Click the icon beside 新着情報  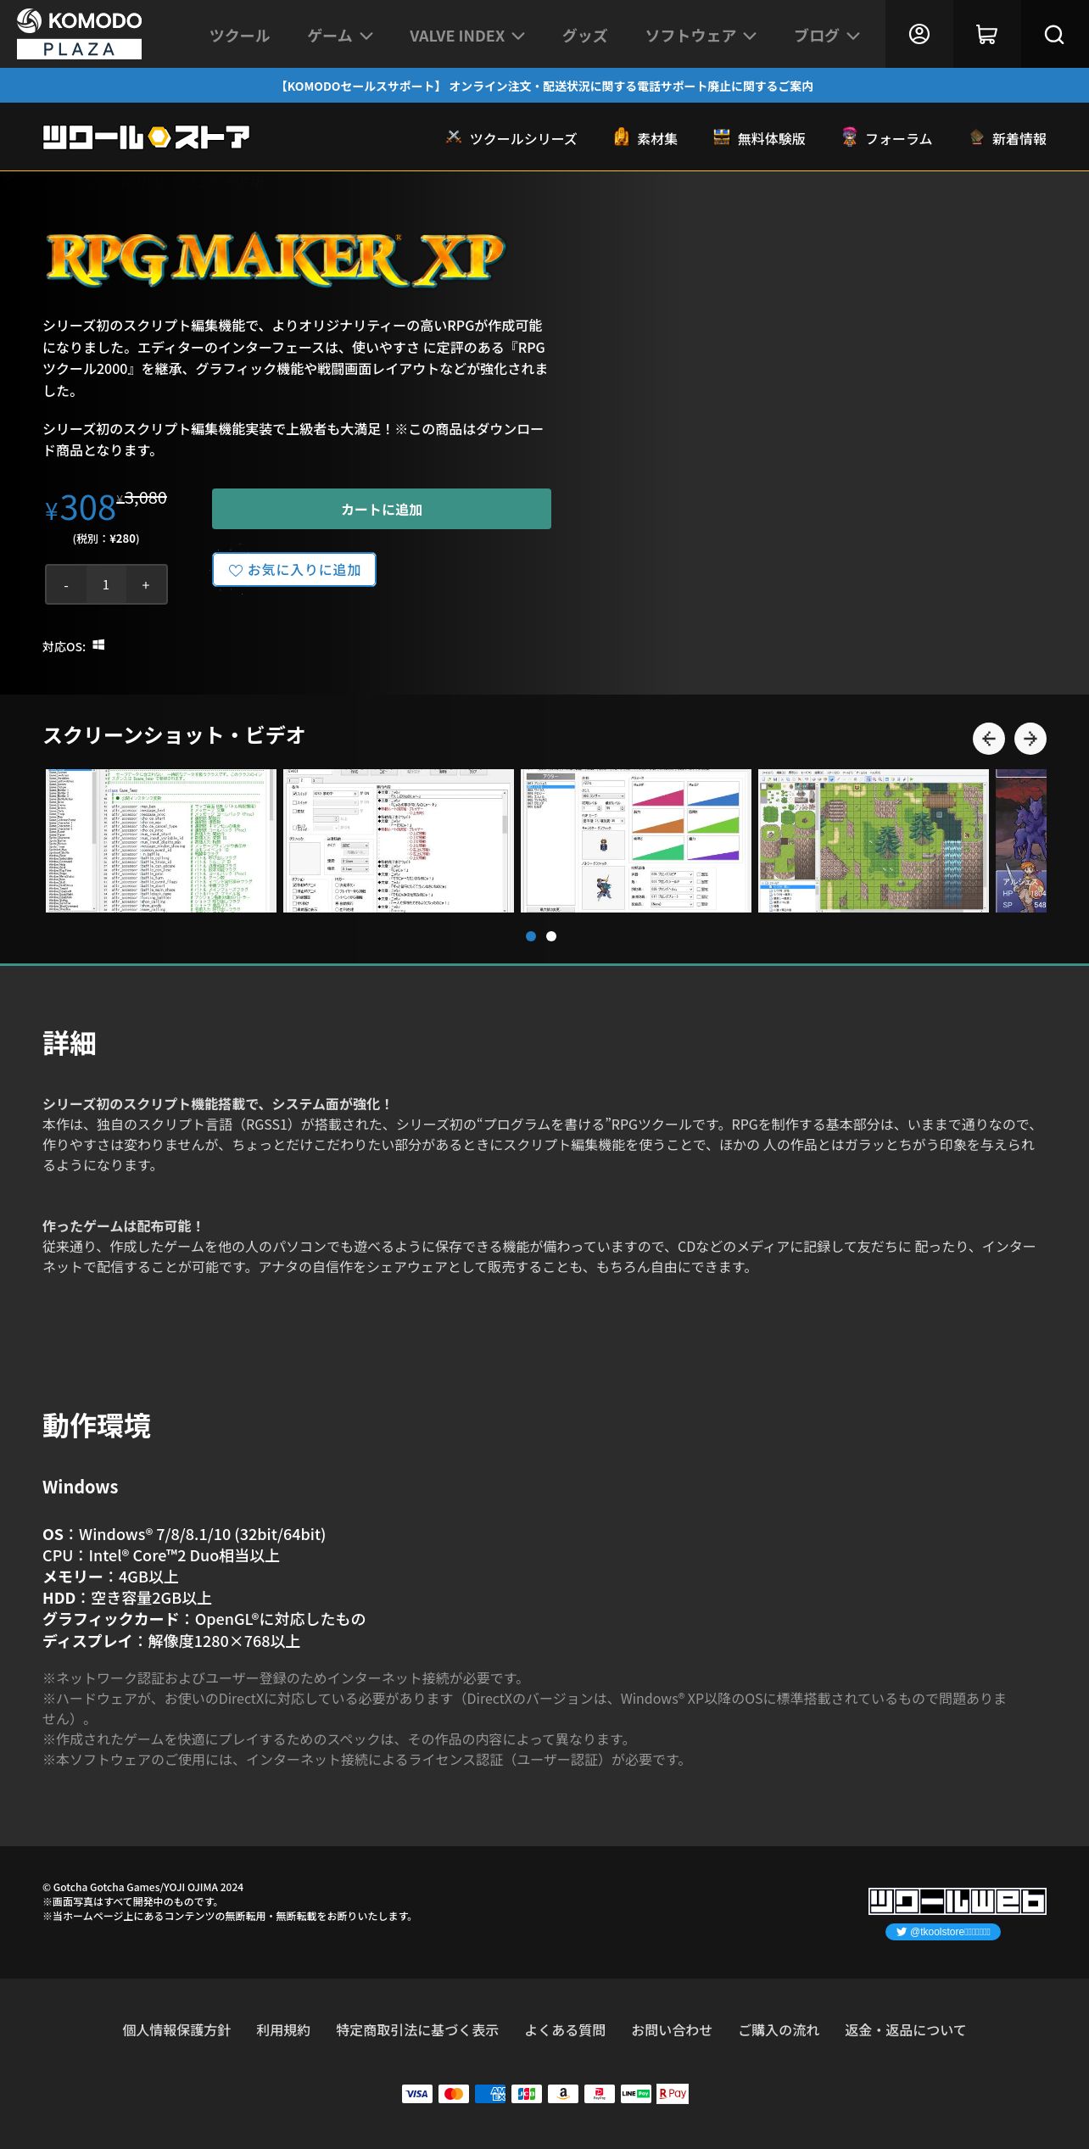coord(976,137)
